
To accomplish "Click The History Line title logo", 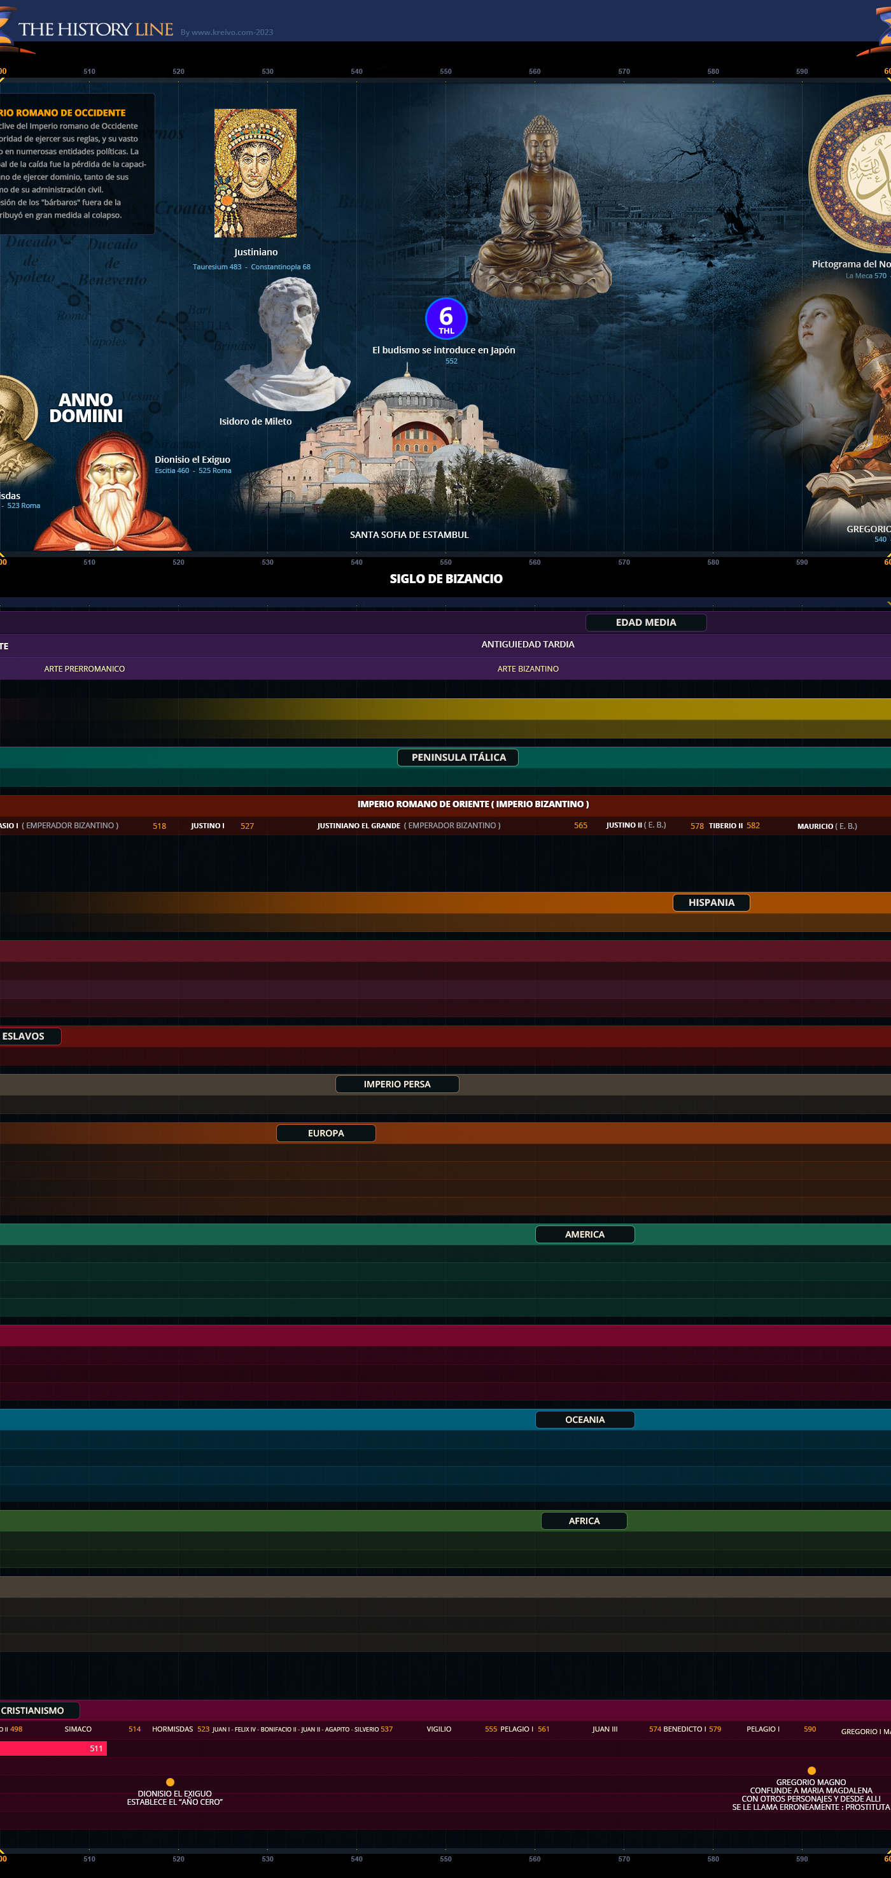I will (95, 29).
